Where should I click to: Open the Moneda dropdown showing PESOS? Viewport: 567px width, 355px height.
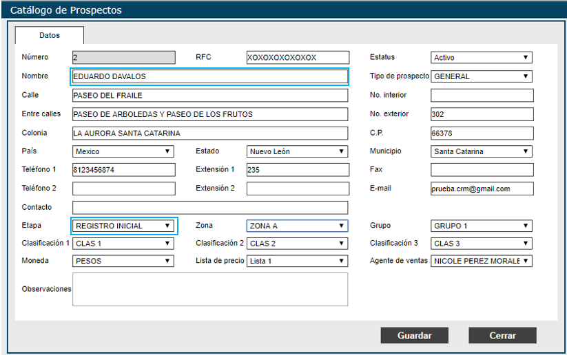(x=123, y=261)
